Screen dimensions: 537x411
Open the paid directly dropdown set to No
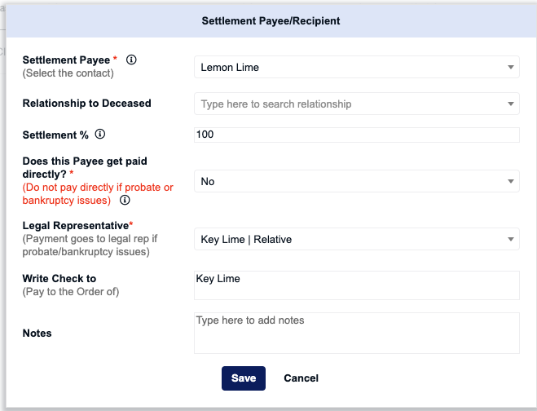[357, 181]
